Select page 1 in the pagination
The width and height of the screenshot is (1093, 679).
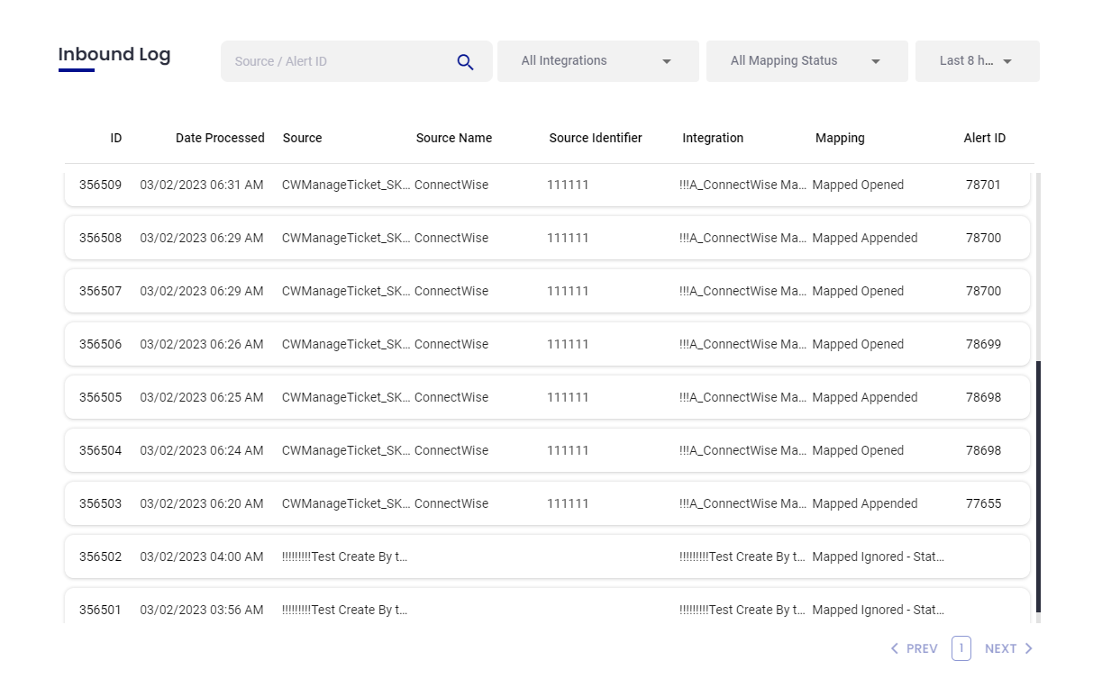[961, 648]
